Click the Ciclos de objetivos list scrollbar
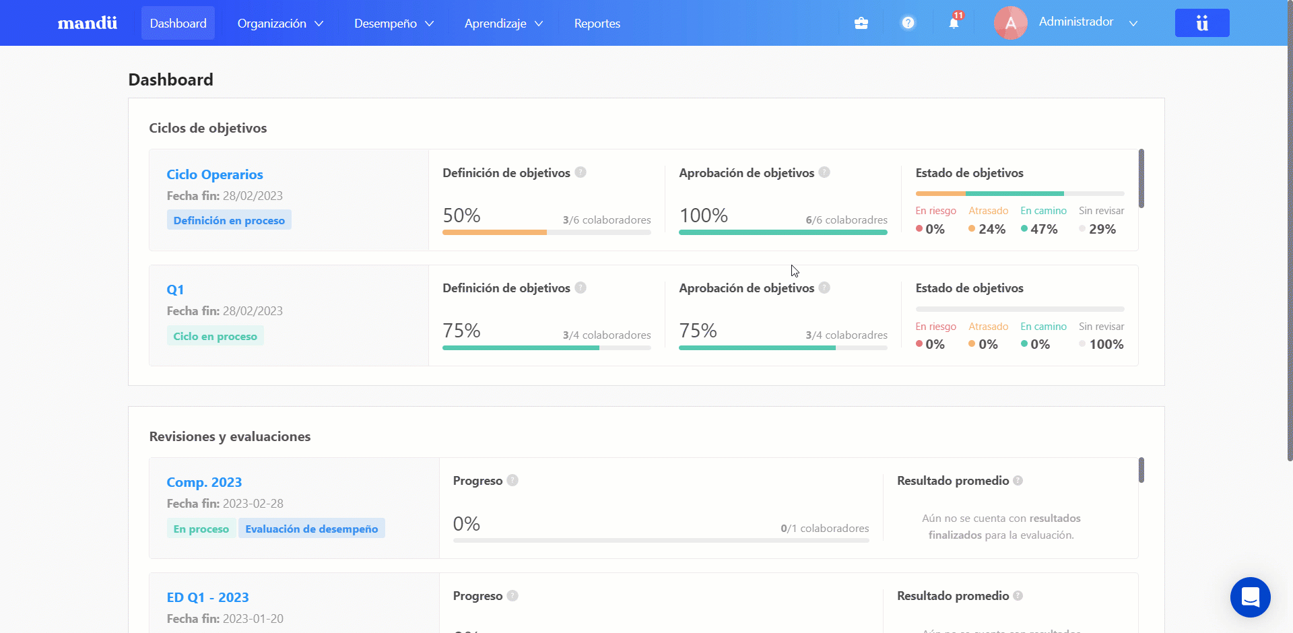 [x=1141, y=178]
